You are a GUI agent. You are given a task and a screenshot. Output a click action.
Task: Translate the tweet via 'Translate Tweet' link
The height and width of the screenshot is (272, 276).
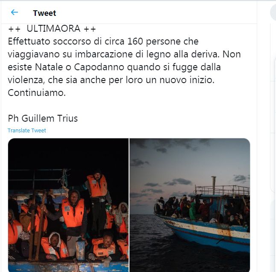pos(27,131)
